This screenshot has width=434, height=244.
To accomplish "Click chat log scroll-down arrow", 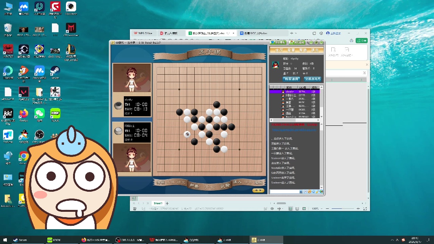I will [x=322, y=187].
